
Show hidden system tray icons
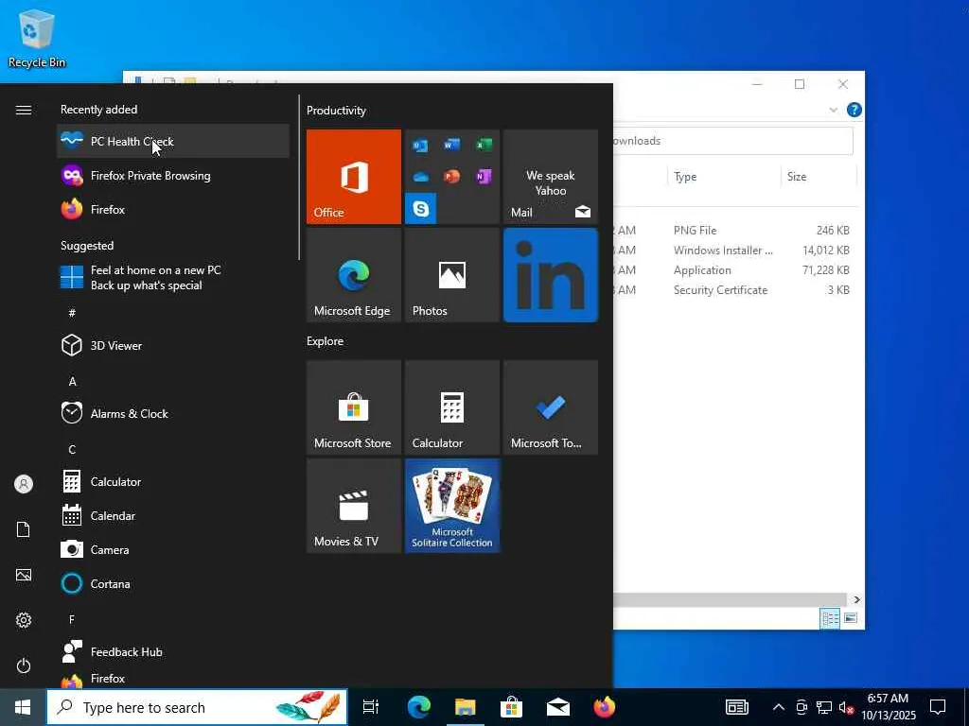(x=779, y=707)
